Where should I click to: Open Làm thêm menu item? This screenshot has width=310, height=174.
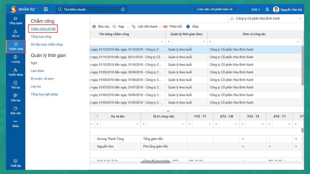pyautogui.click(x=37, y=71)
